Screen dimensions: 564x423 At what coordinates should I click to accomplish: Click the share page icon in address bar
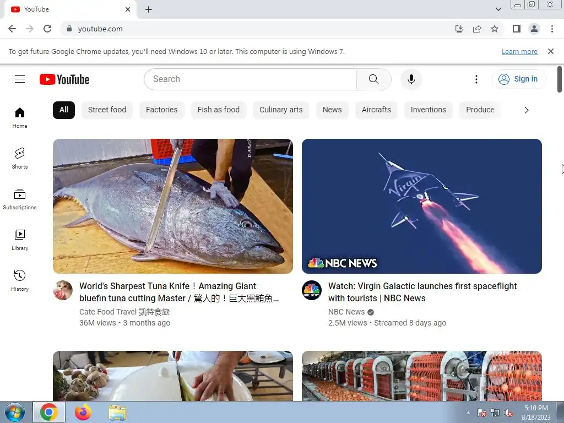click(x=477, y=29)
